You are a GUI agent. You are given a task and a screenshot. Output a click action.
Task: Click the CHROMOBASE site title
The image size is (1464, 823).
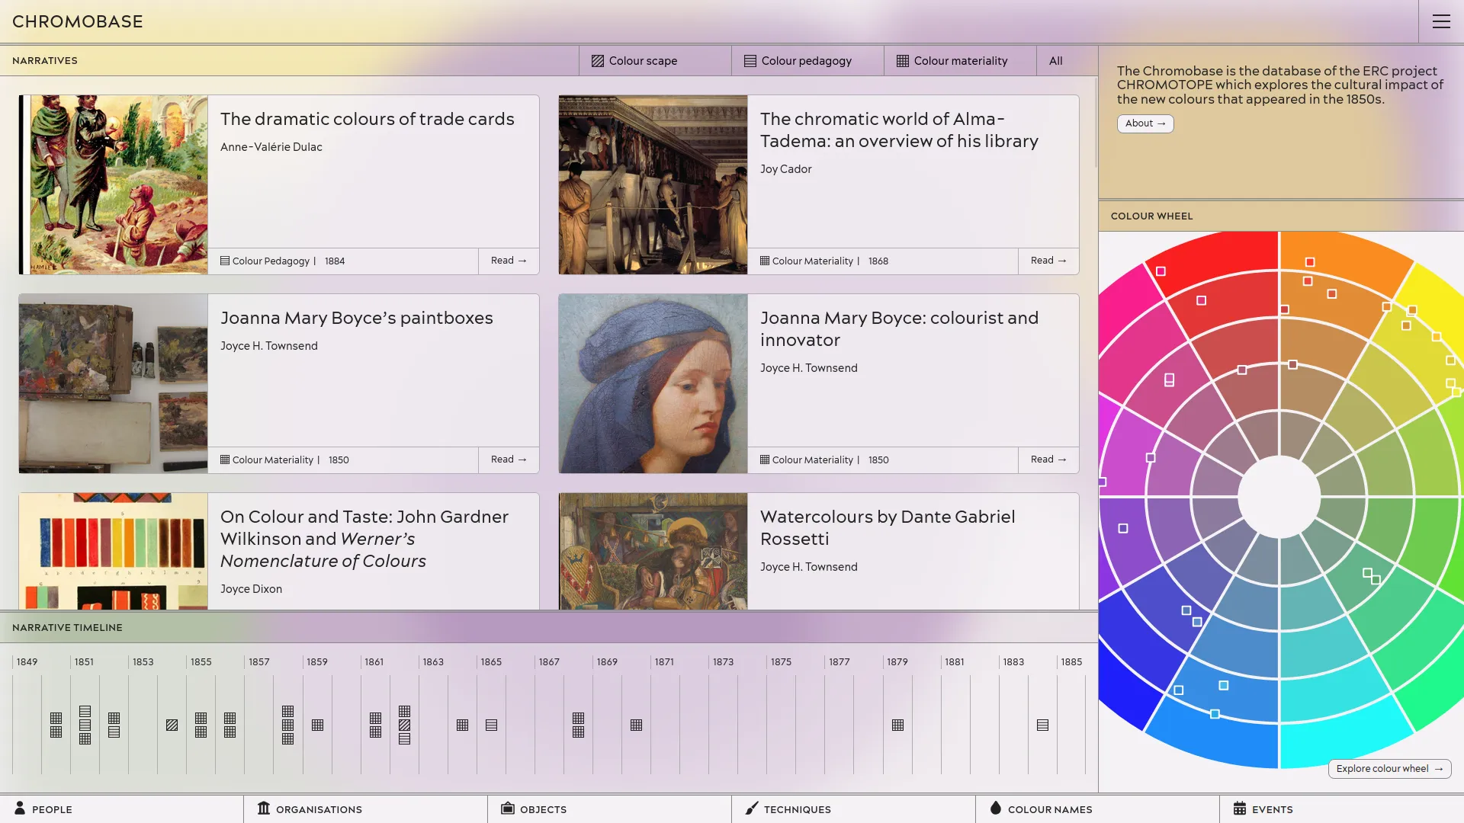tap(78, 21)
